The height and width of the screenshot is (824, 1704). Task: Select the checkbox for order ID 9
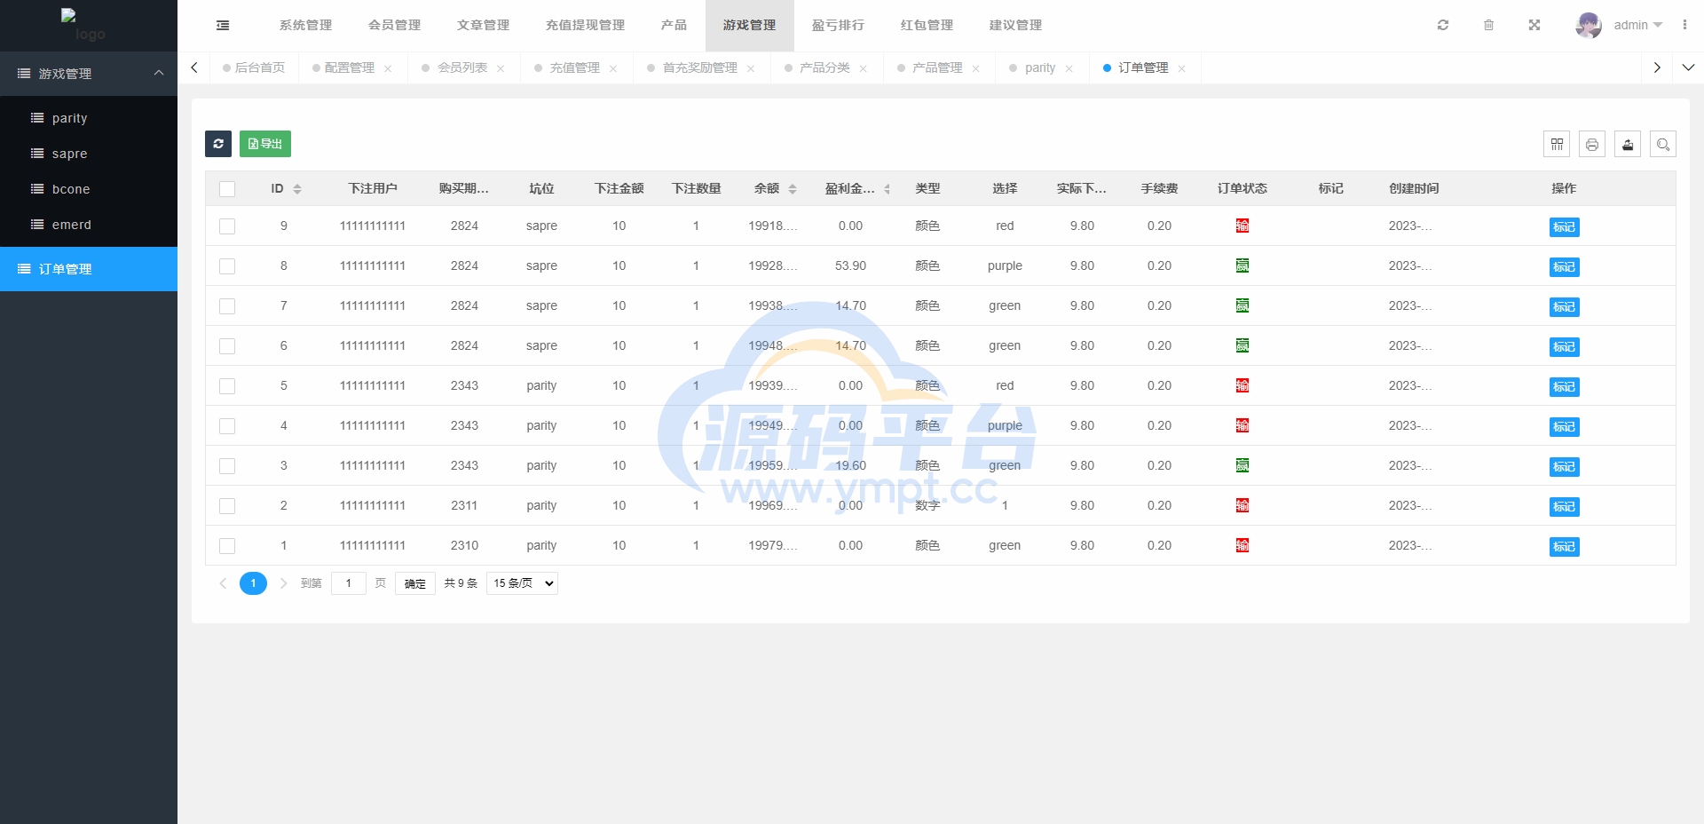click(x=227, y=226)
